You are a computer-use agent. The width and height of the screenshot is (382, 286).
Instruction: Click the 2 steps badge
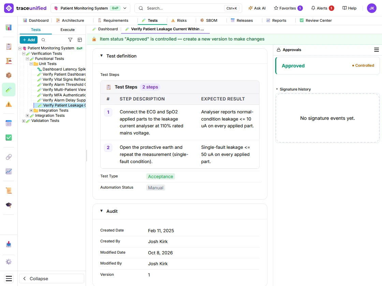click(150, 87)
